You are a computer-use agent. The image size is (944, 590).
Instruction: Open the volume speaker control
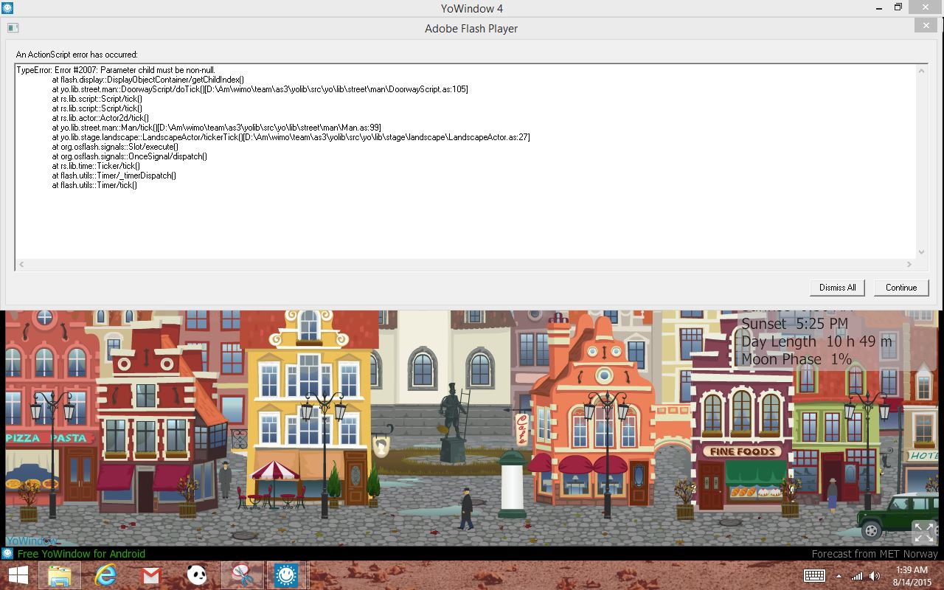coord(874,576)
